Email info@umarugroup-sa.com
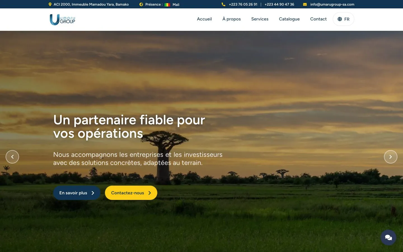The height and width of the screenshot is (252, 403). coord(332,4)
